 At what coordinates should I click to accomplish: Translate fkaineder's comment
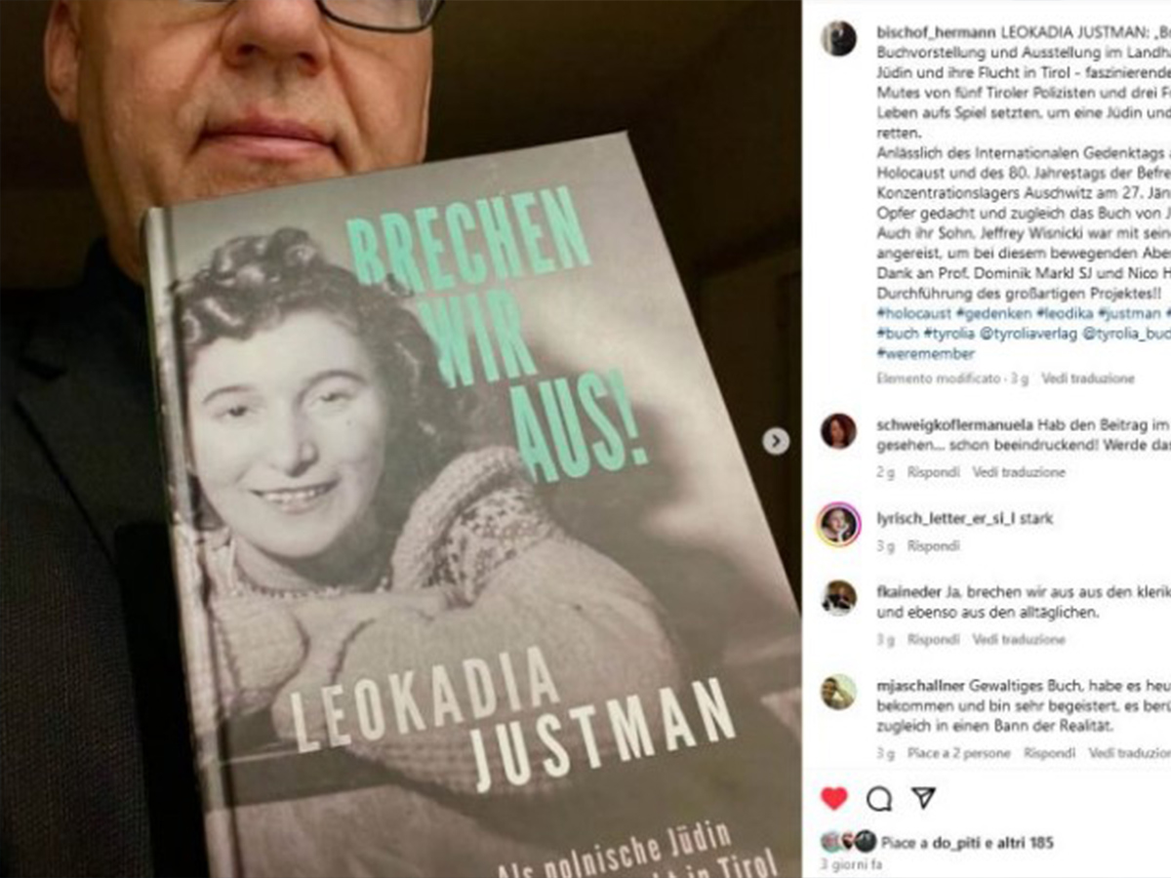point(1019,640)
